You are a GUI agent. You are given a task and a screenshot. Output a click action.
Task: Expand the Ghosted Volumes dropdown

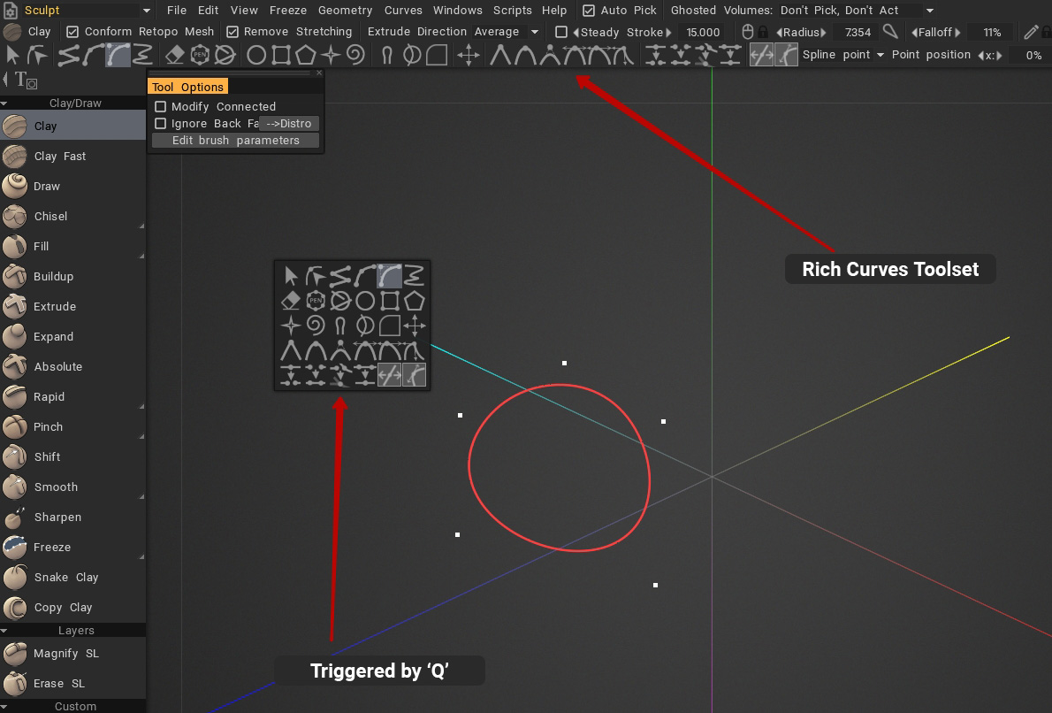929,11
